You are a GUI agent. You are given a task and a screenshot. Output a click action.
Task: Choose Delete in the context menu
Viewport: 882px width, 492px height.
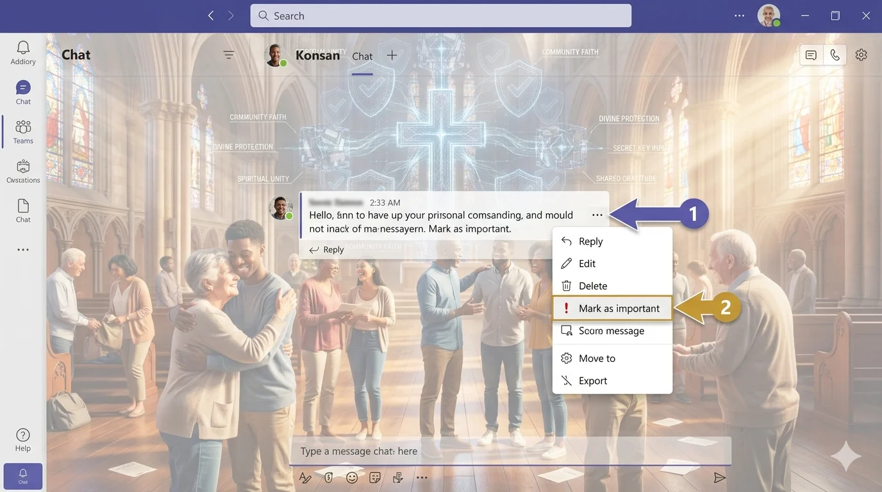click(612, 286)
